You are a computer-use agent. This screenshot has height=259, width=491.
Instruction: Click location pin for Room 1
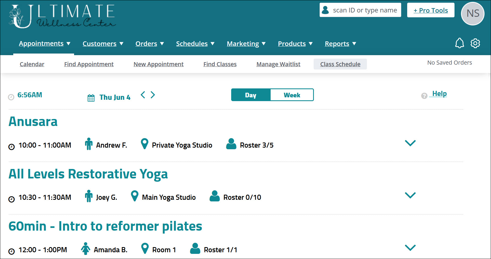coord(145,248)
